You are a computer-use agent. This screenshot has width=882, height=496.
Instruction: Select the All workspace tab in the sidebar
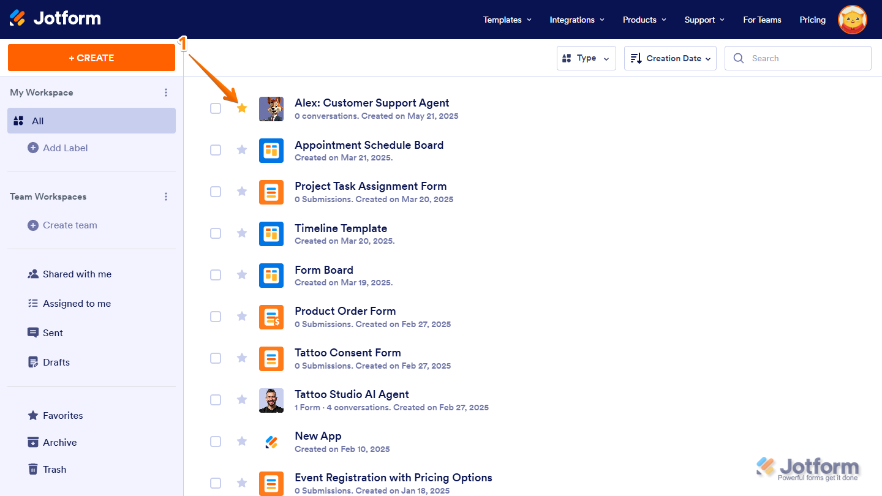point(38,121)
